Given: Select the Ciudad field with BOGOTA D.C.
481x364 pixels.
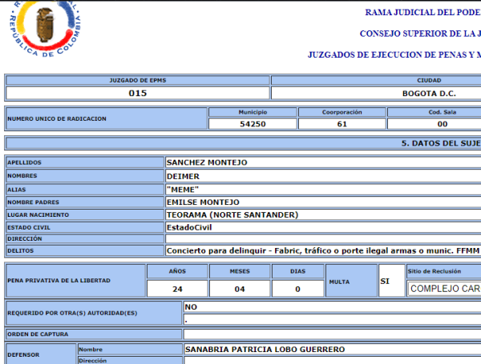Looking at the screenshot, I should 377,93.
